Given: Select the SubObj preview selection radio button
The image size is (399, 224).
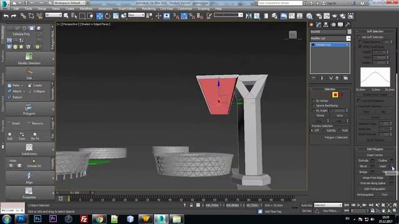Looking at the screenshot, I should (x=324, y=130).
